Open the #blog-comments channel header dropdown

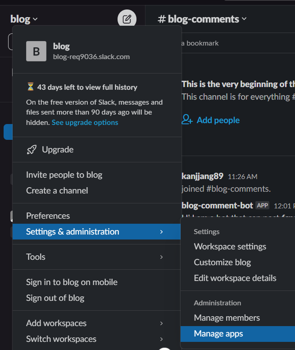pyautogui.click(x=202, y=19)
